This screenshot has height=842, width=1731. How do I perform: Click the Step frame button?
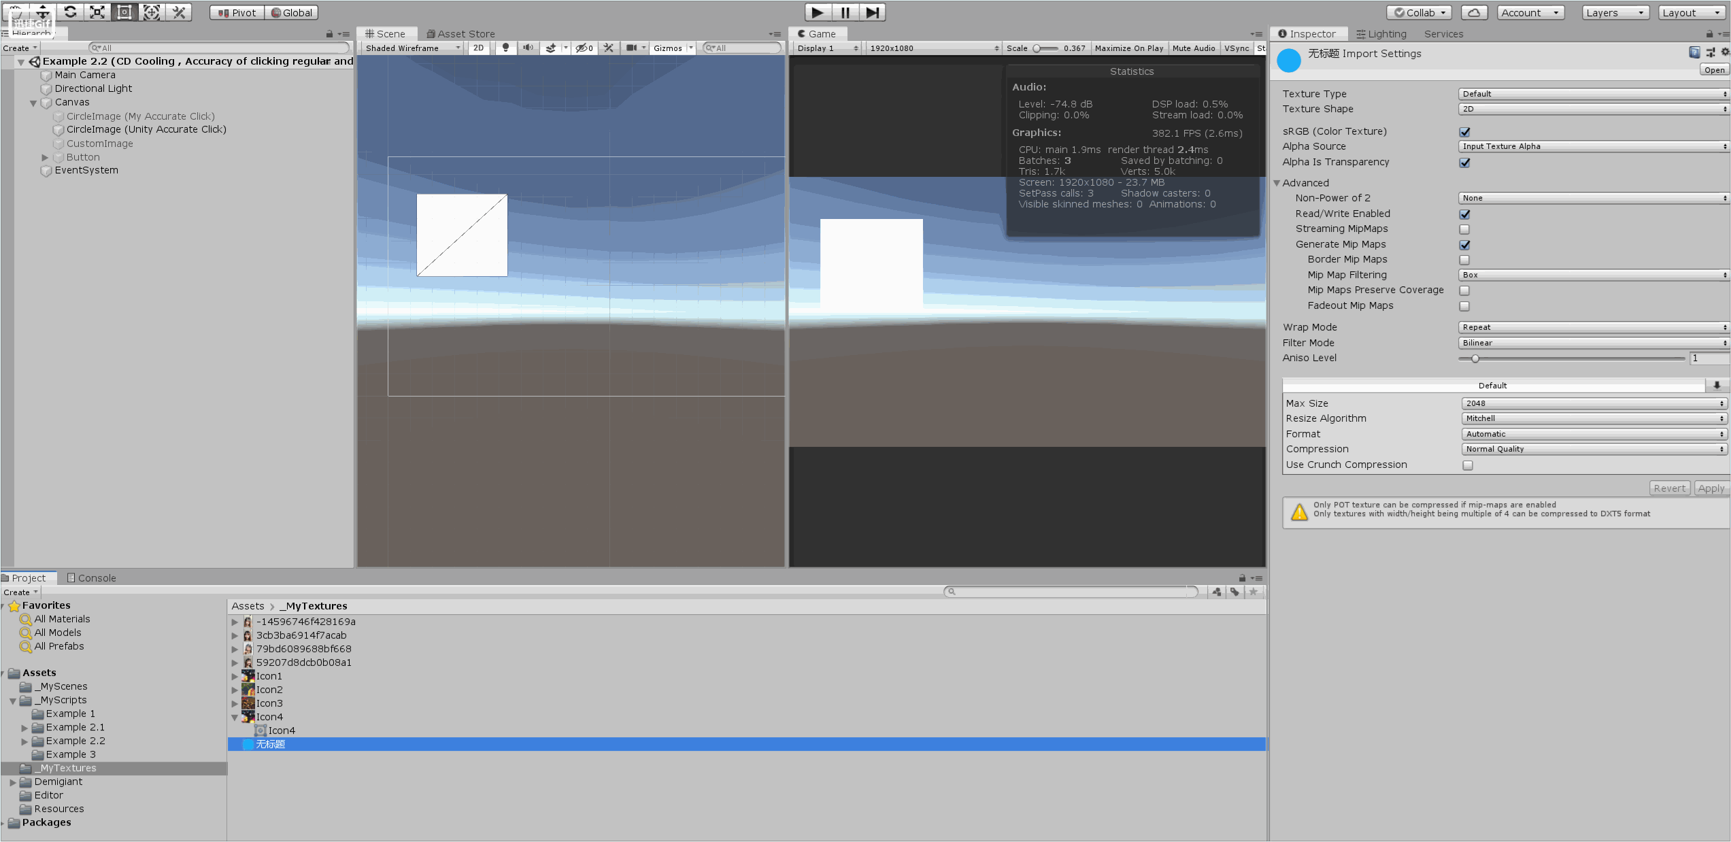point(873,12)
